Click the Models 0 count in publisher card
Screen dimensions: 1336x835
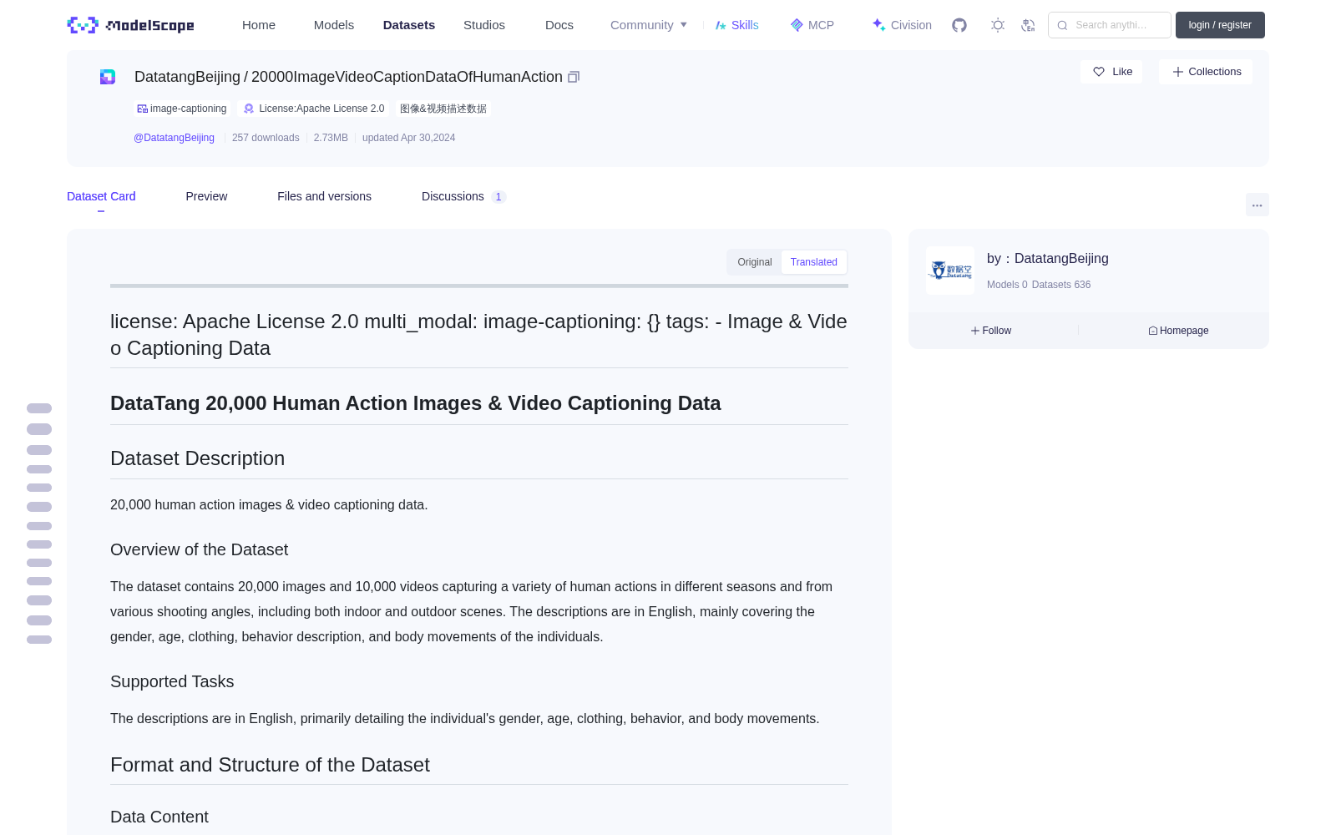[1007, 285]
